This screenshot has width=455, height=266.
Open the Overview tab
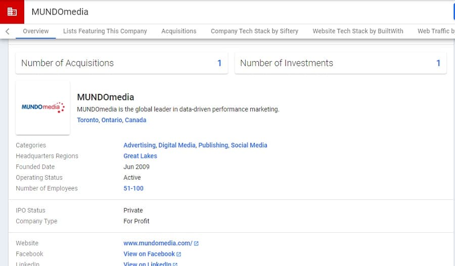pos(36,31)
